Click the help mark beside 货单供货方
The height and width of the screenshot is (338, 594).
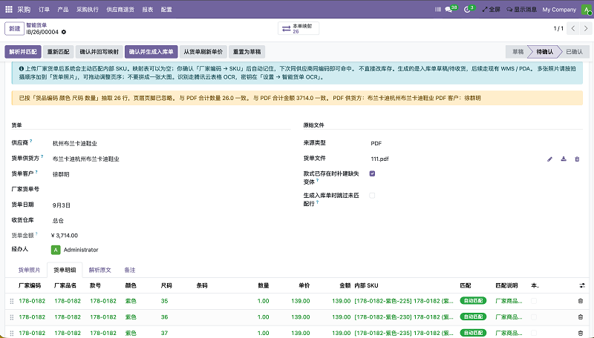pos(42,156)
